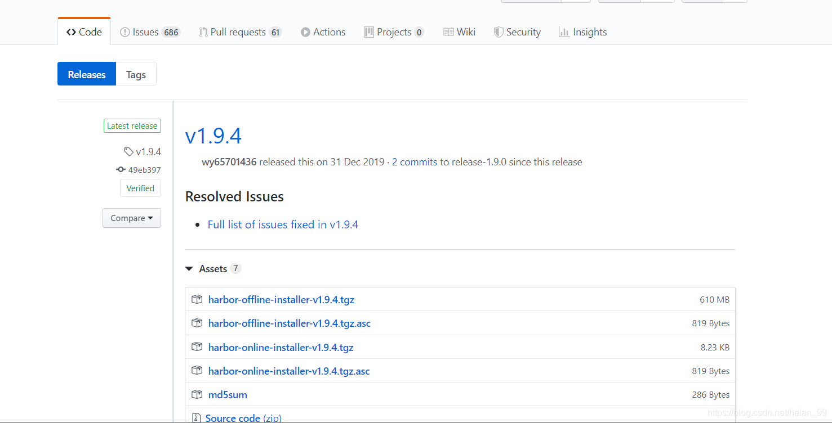The width and height of the screenshot is (832, 423).
Task: Open the Wiki tab
Action: click(460, 32)
